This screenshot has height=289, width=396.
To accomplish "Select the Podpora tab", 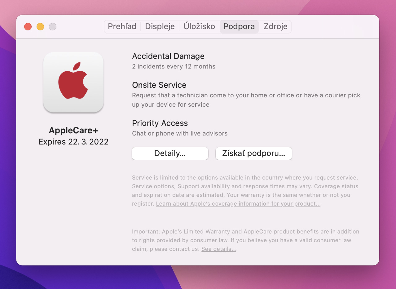I will coord(239,27).
